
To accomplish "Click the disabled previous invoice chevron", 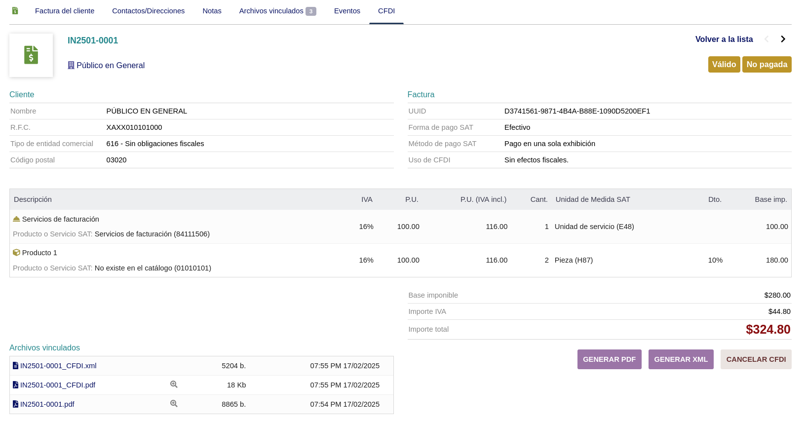I will point(767,39).
